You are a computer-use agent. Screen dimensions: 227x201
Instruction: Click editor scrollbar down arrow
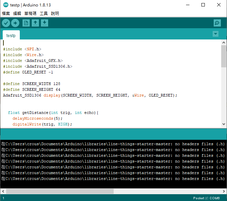click(x=224, y=124)
